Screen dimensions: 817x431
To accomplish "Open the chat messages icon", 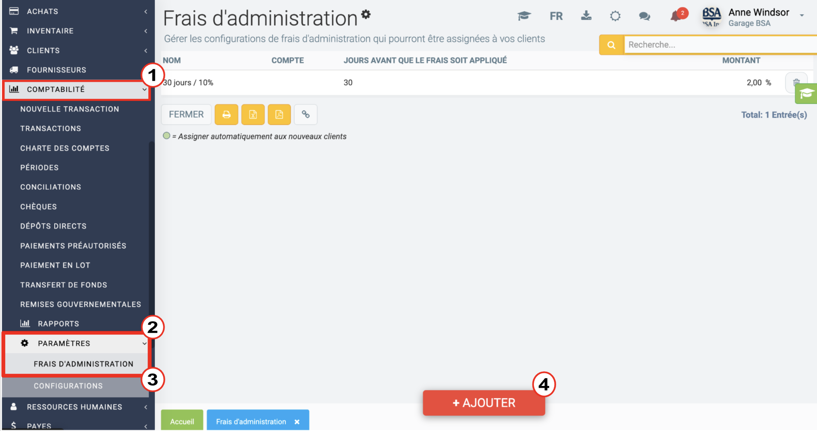I will click(644, 16).
